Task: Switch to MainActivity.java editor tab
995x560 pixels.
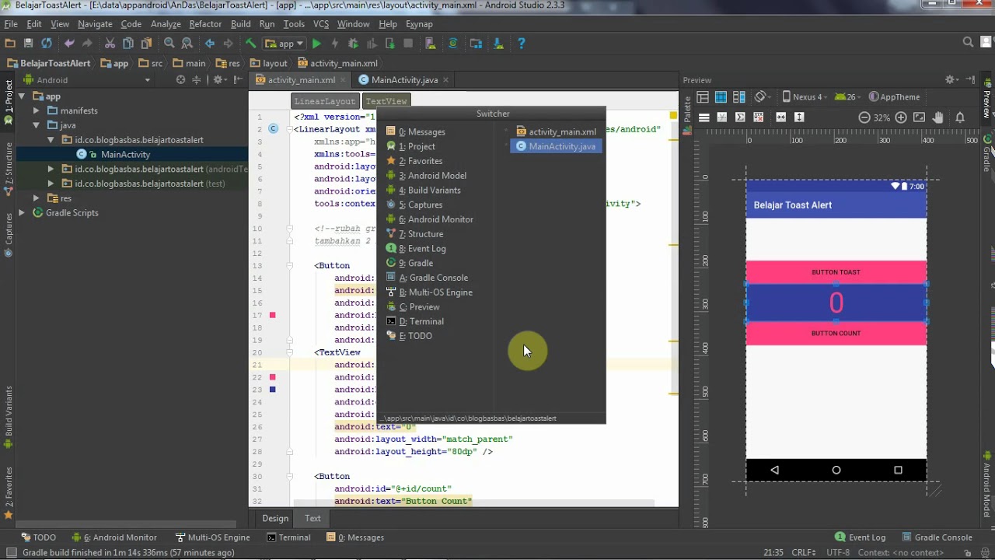Action: tap(403, 79)
